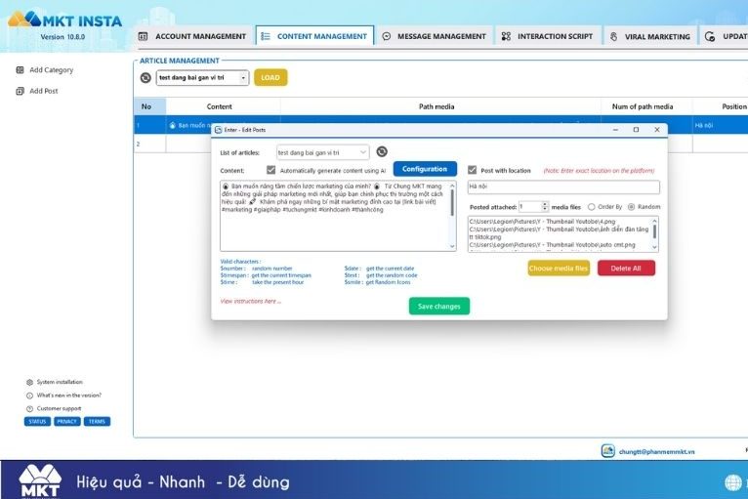748x499 pixels.
Task: Click the red Delete All button
Action: 626,269
